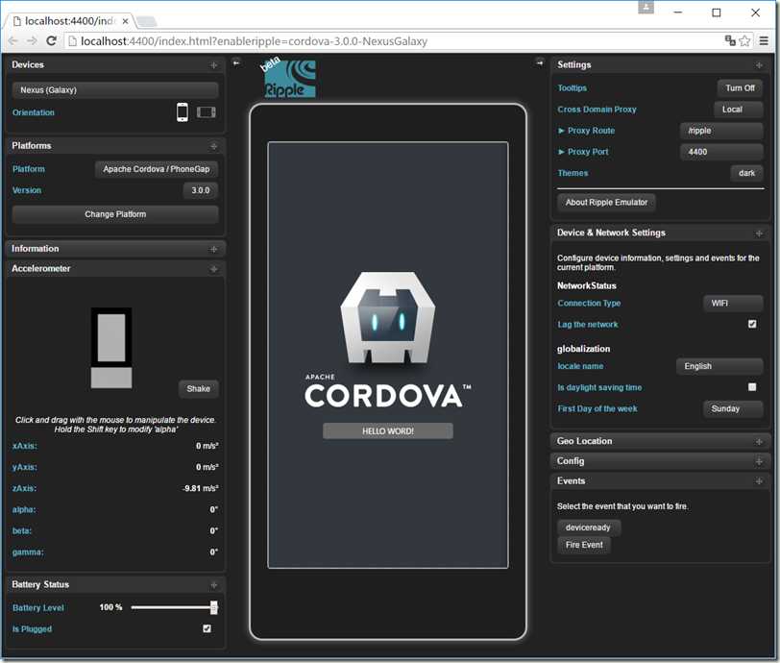This screenshot has width=780, height=663.
Task: Open the translate page icon
Action: pos(730,40)
